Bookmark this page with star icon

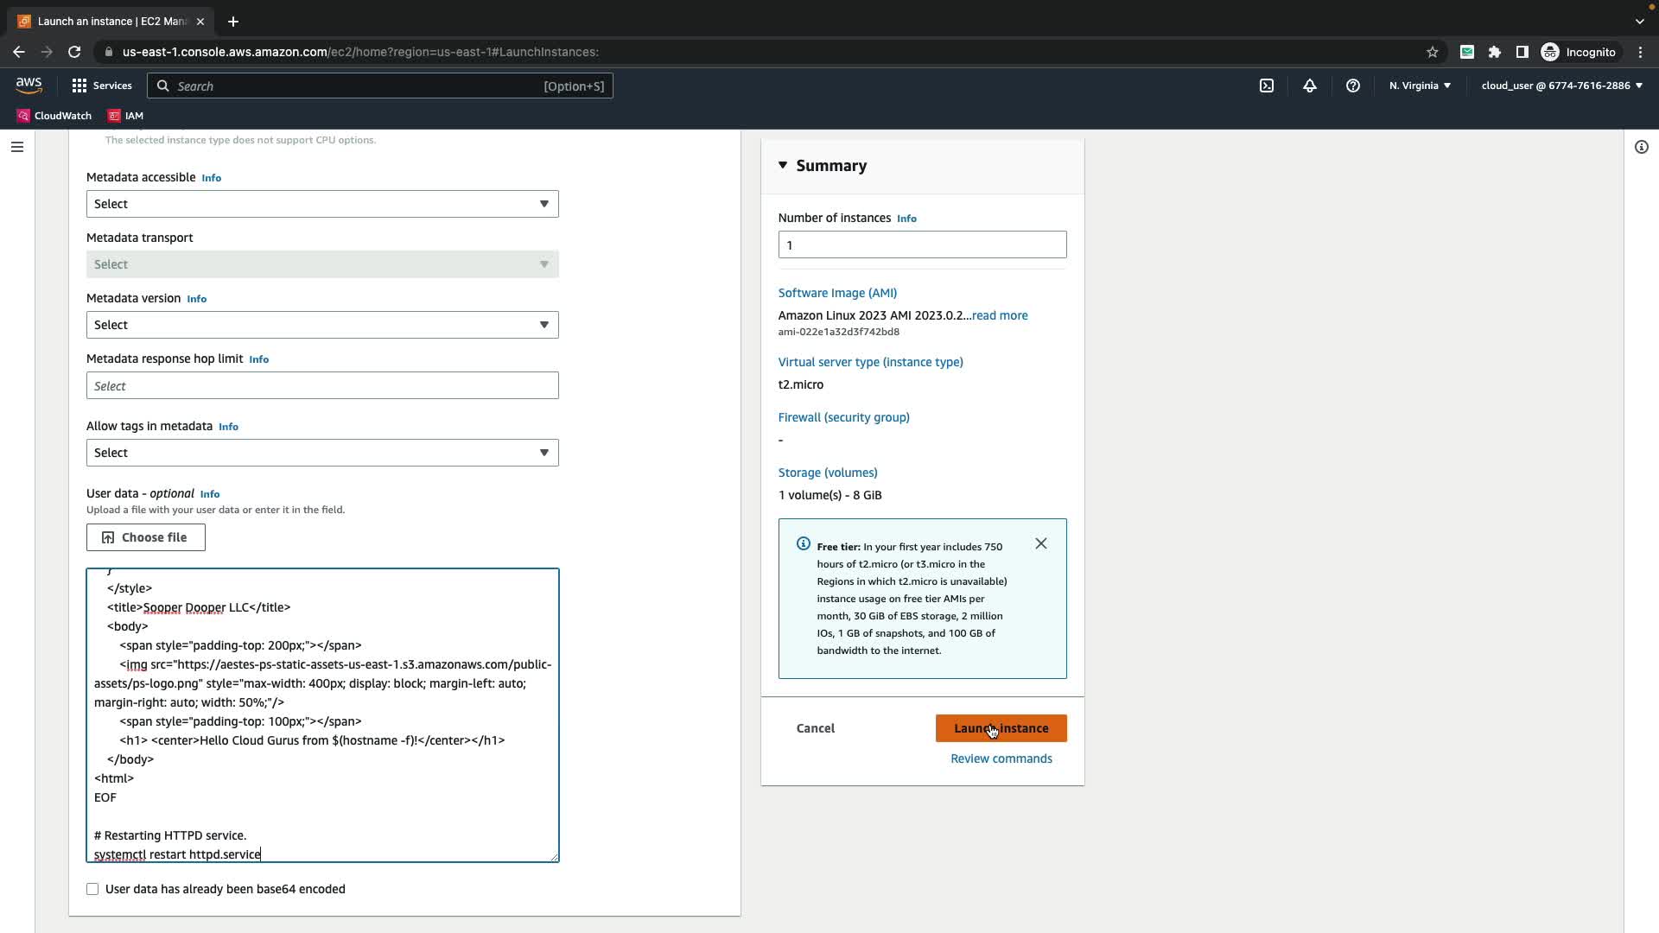tap(1432, 52)
